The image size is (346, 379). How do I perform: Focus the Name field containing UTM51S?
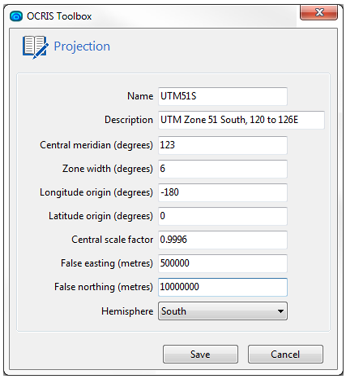pyautogui.click(x=223, y=96)
